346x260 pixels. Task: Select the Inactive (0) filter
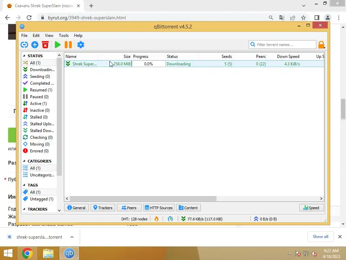pos(39,110)
